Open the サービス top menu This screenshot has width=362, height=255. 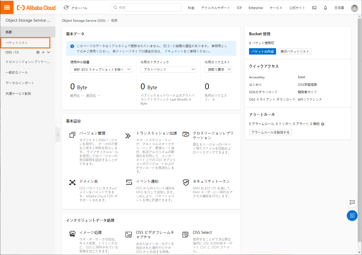pos(276,8)
